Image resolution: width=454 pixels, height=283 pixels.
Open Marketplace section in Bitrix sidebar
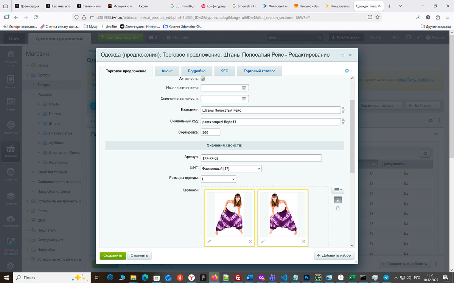pyautogui.click(x=11, y=221)
